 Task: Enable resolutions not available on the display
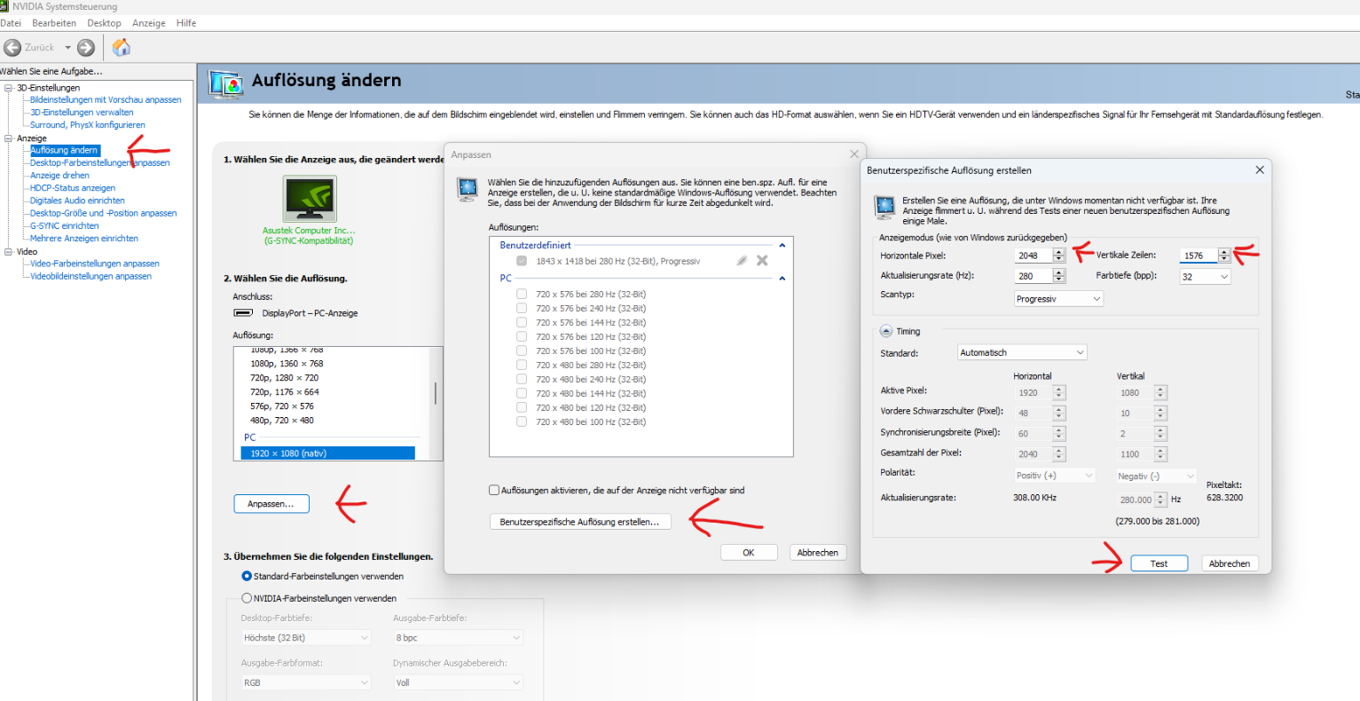(x=494, y=490)
